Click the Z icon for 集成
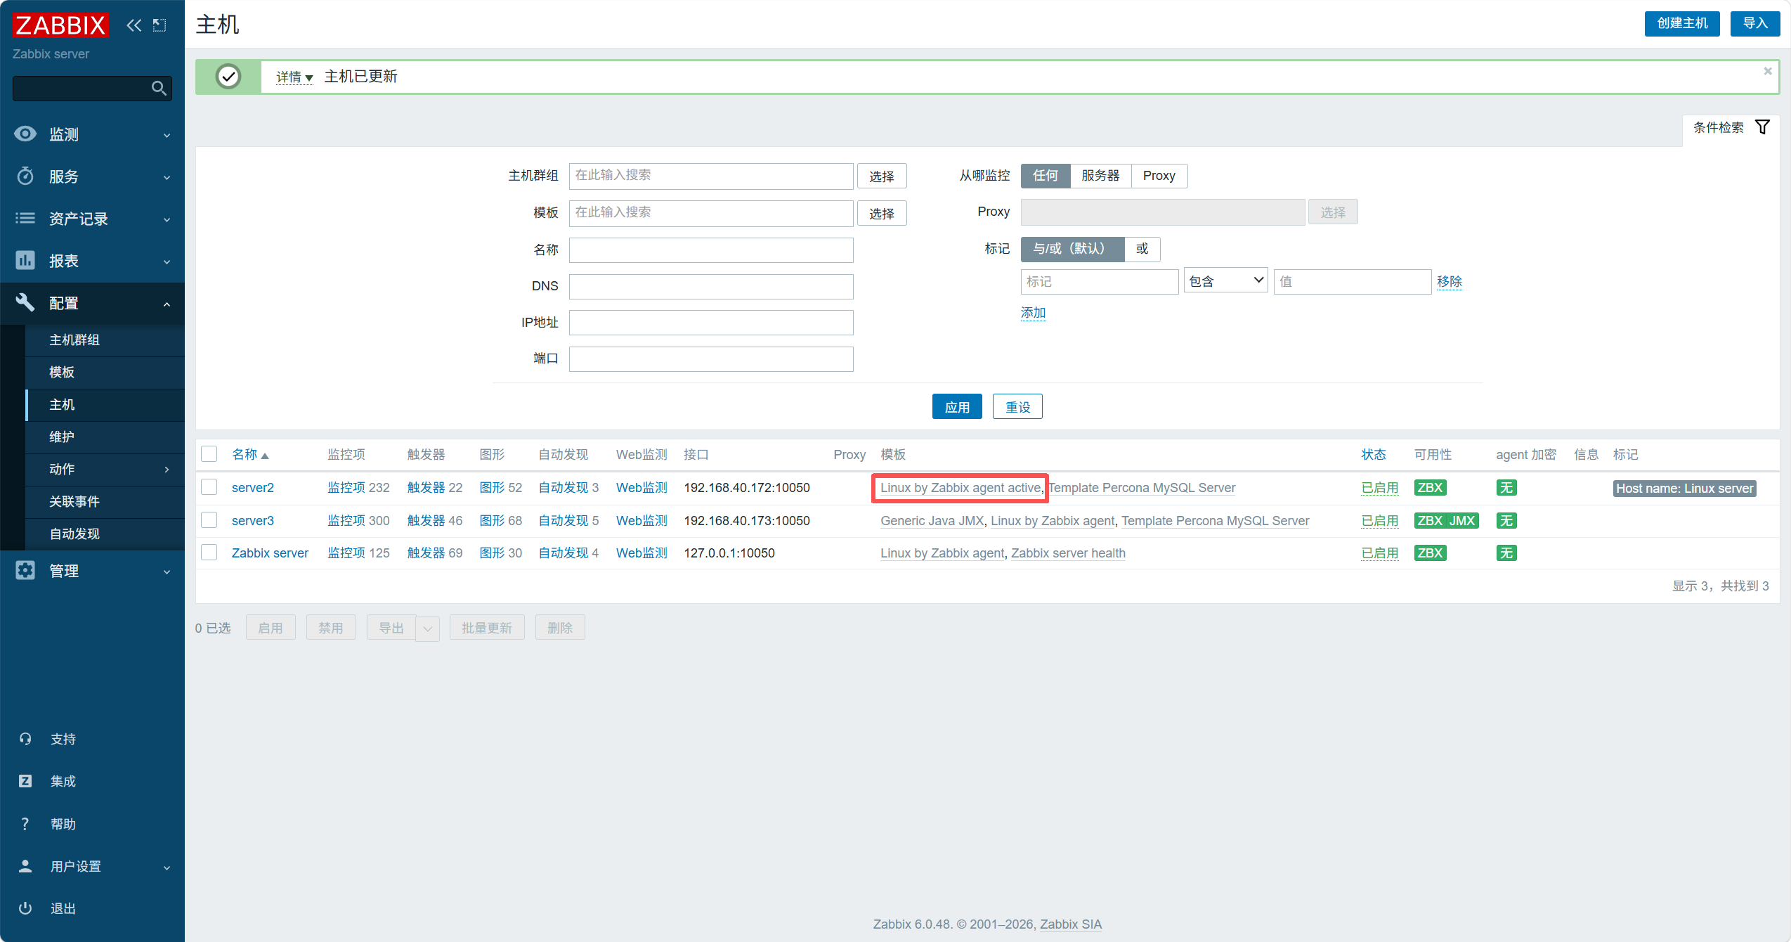This screenshot has height=942, width=1791. [x=25, y=781]
